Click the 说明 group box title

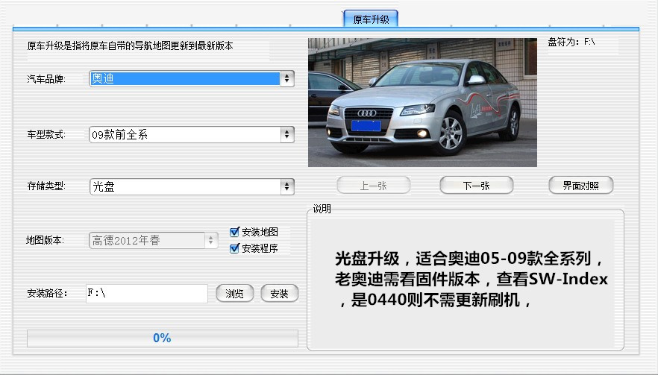click(x=322, y=209)
